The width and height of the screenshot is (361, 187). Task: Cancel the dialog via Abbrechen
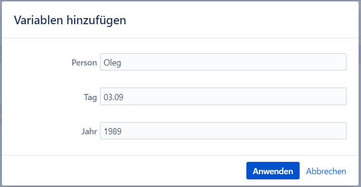(x=326, y=171)
